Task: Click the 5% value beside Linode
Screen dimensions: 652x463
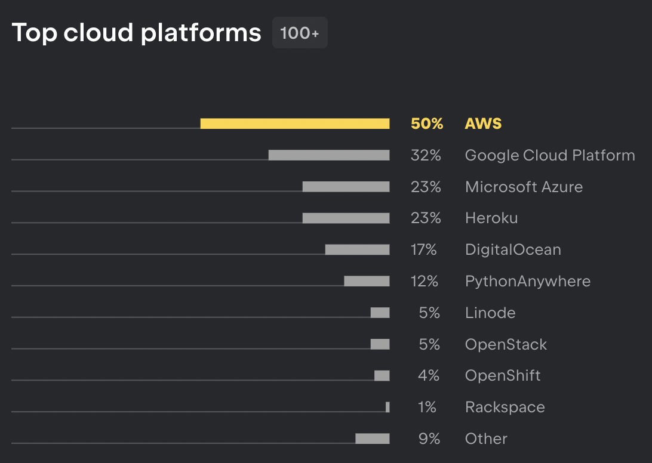Action: [429, 313]
